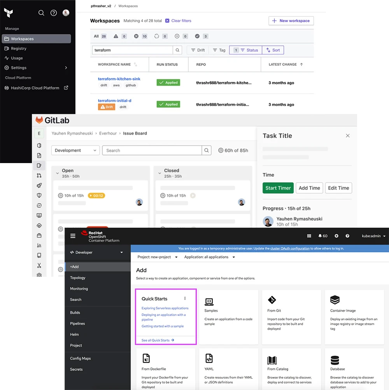Open the Project: new-project dropdown
This screenshot has height=390, width=389.
tap(157, 257)
